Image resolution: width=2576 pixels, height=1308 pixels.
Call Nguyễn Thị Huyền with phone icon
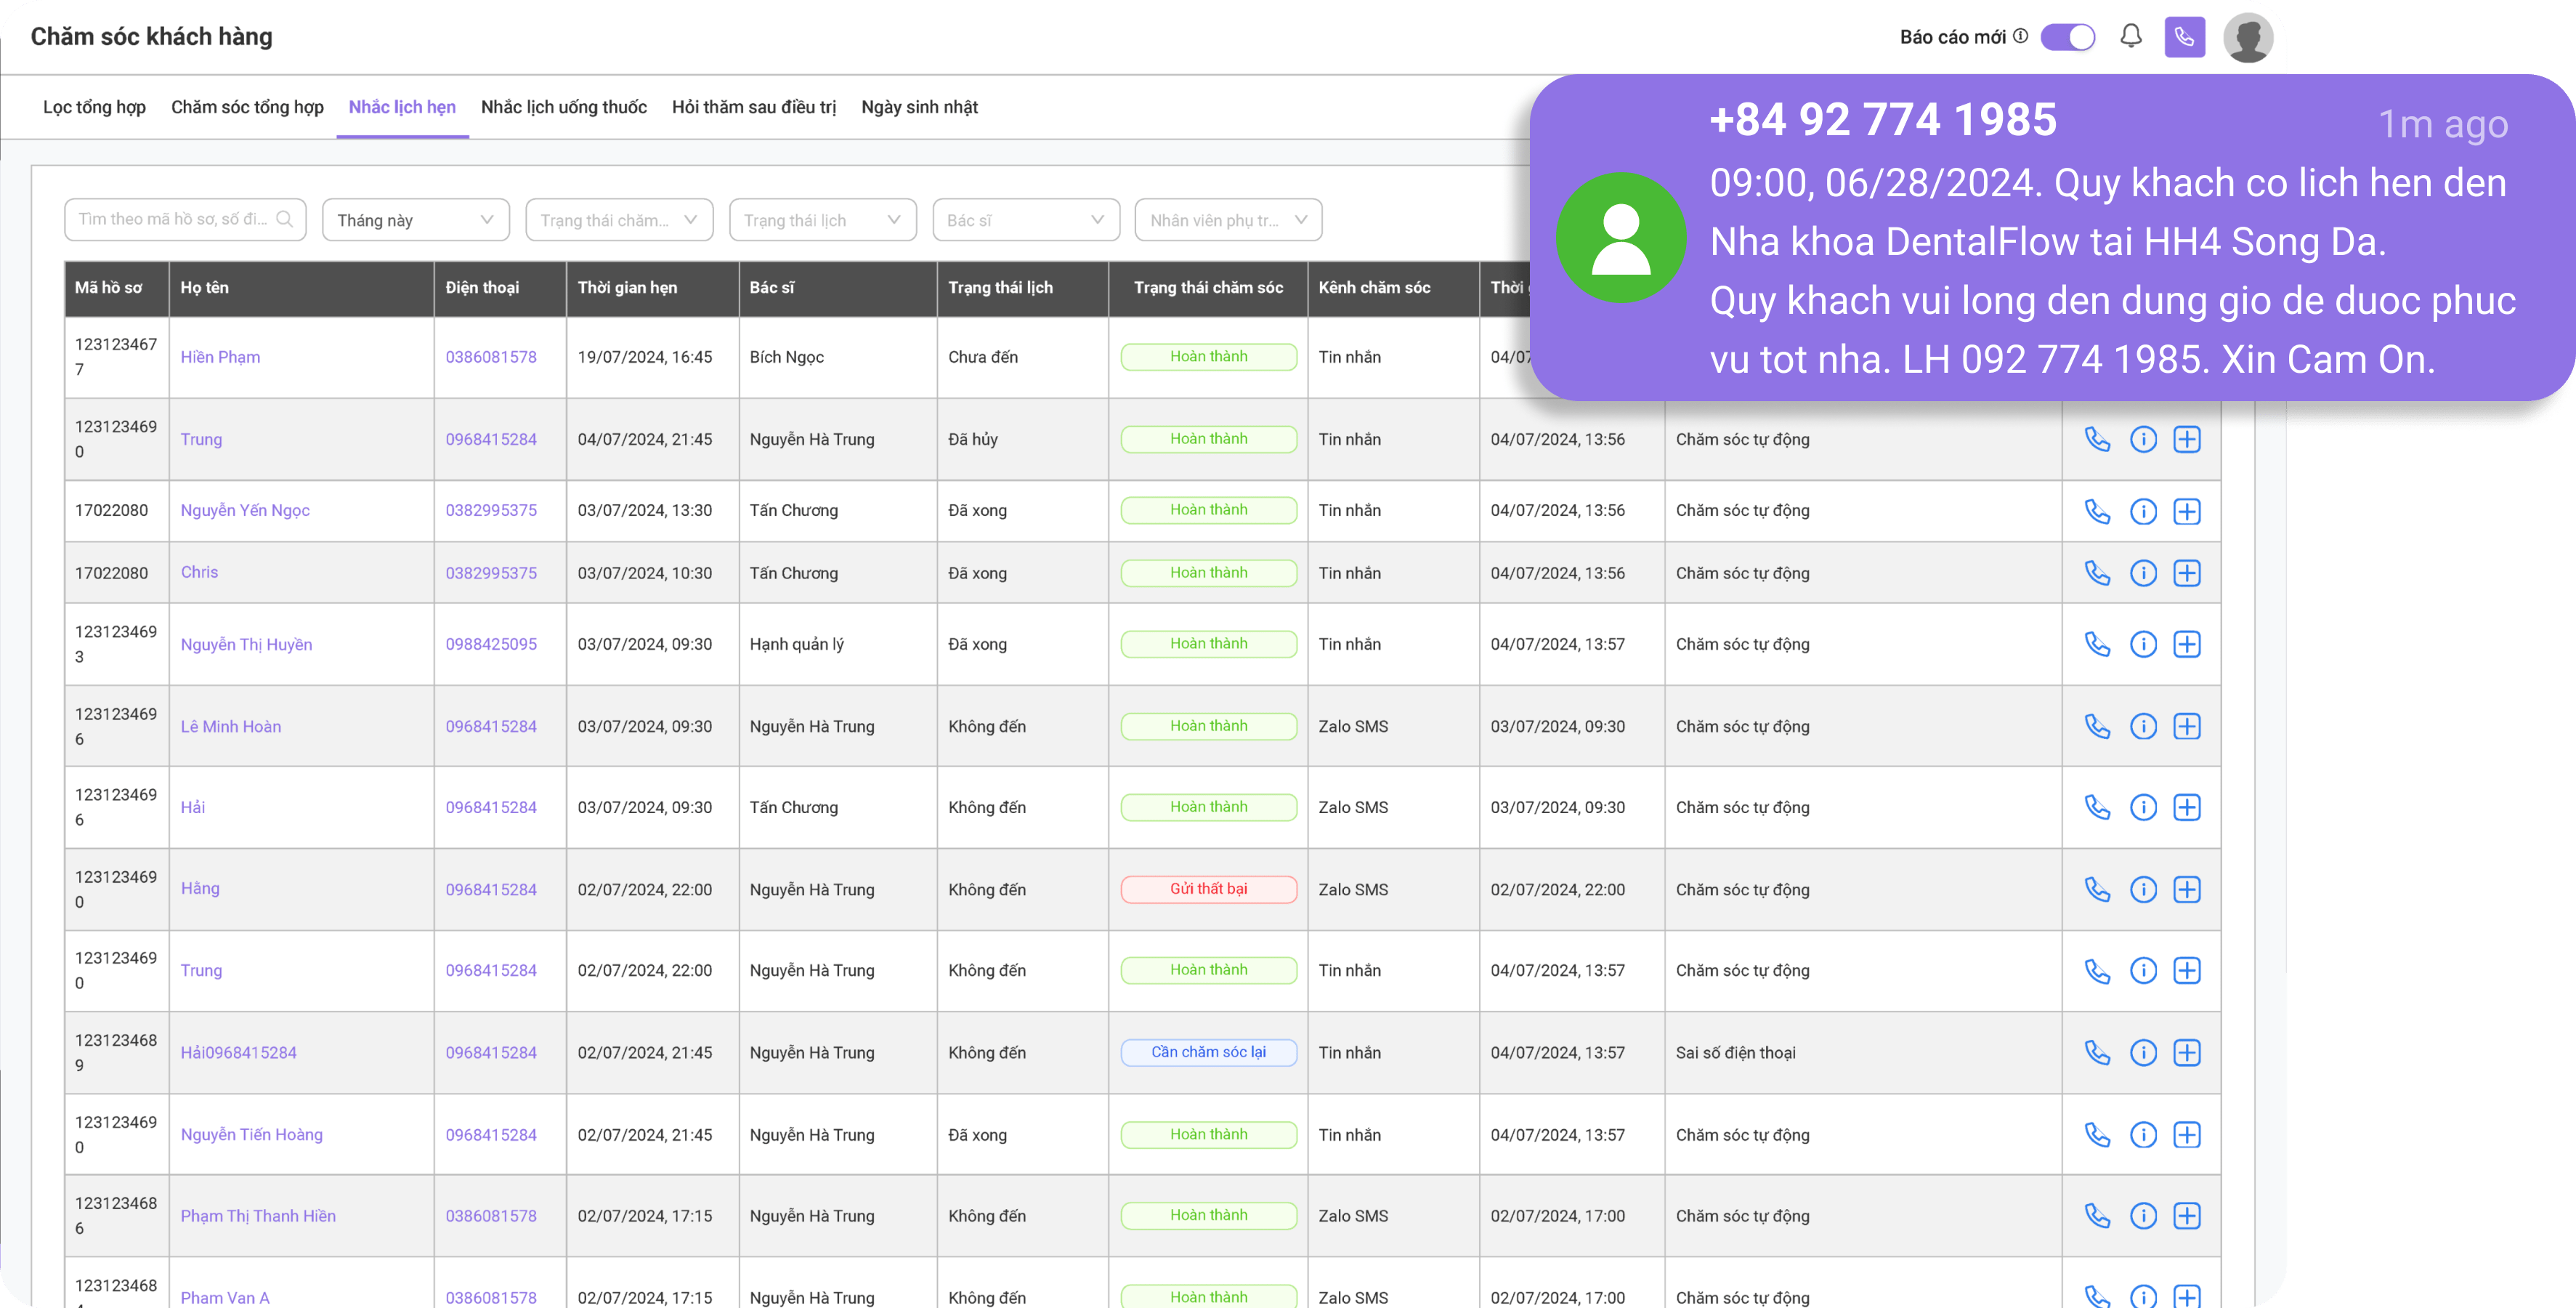(2097, 644)
